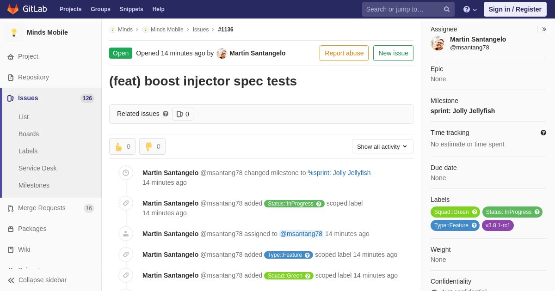Click the sprint: Jolly Jellyfish milestone in sidebar
The height and width of the screenshot is (291, 555).
click(x=462, y=111)
